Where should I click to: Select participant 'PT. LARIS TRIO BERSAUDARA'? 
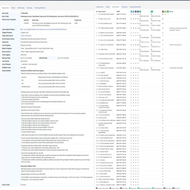[x=106, y=36]
